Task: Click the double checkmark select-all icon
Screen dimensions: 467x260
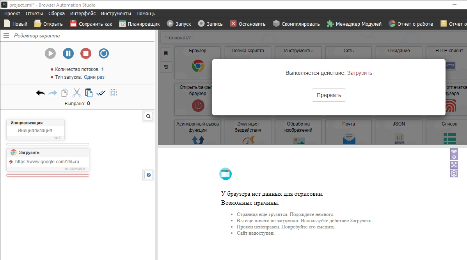Action: [x=101, y=93]
